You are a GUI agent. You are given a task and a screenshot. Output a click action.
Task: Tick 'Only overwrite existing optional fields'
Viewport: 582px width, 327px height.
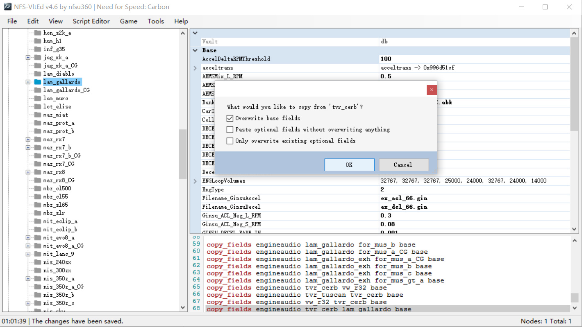click(x=230, y=141)
